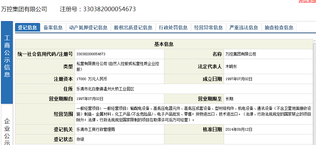Open the 经营异常信息 tab

pos(209,27)
